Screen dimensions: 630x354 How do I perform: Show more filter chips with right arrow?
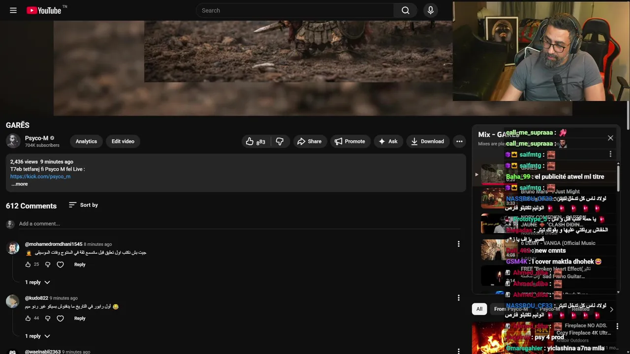[611, 309]
